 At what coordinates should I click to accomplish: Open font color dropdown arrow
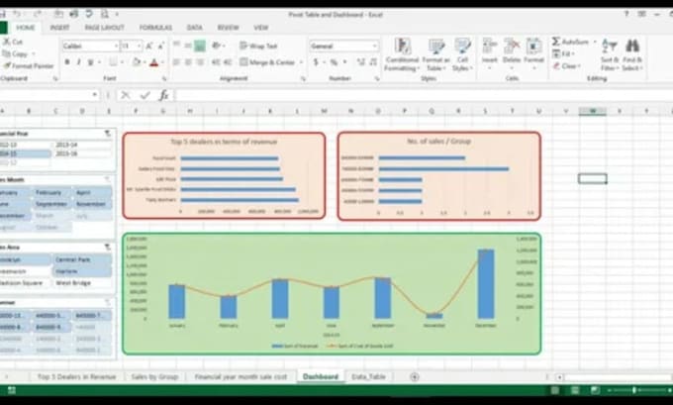[162, 62]
